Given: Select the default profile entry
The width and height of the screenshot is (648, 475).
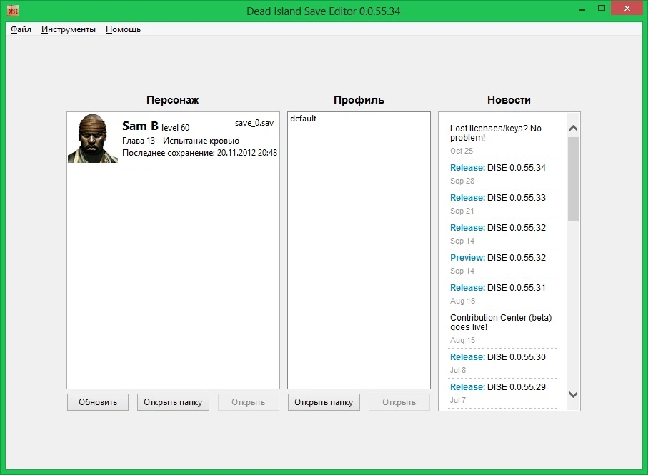Looking at the screenshot, I should coord(303,119).
